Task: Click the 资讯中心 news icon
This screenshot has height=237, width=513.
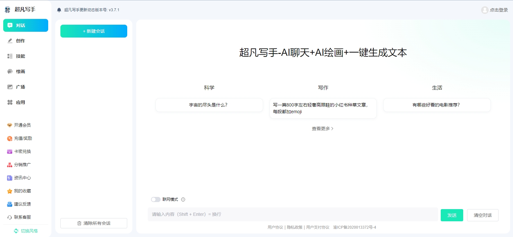Action: click(10, 178)
